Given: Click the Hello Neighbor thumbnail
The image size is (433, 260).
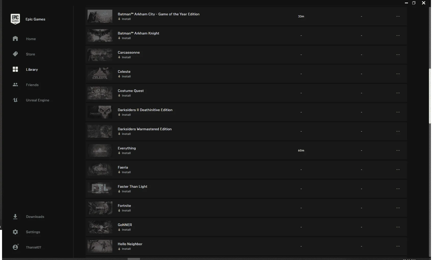Looking at the screenshot, I should coord(100,246).
